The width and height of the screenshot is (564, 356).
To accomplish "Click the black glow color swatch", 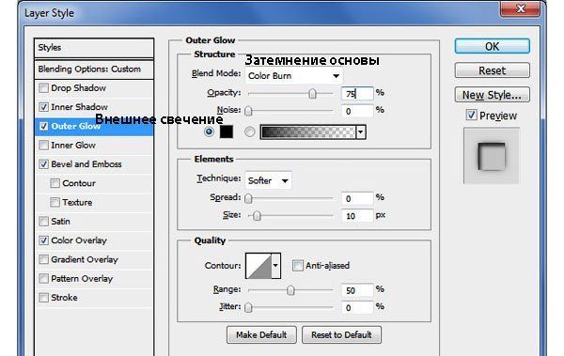I will click(227, 132).
